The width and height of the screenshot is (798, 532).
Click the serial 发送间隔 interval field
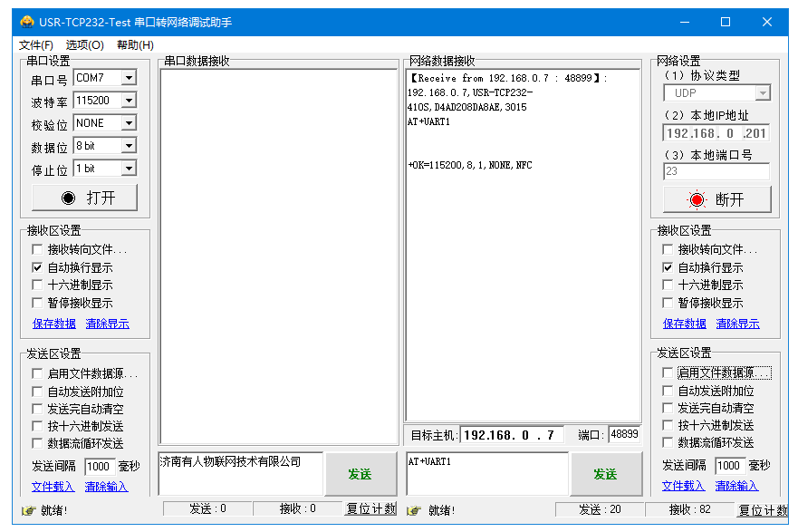point(98,466)
